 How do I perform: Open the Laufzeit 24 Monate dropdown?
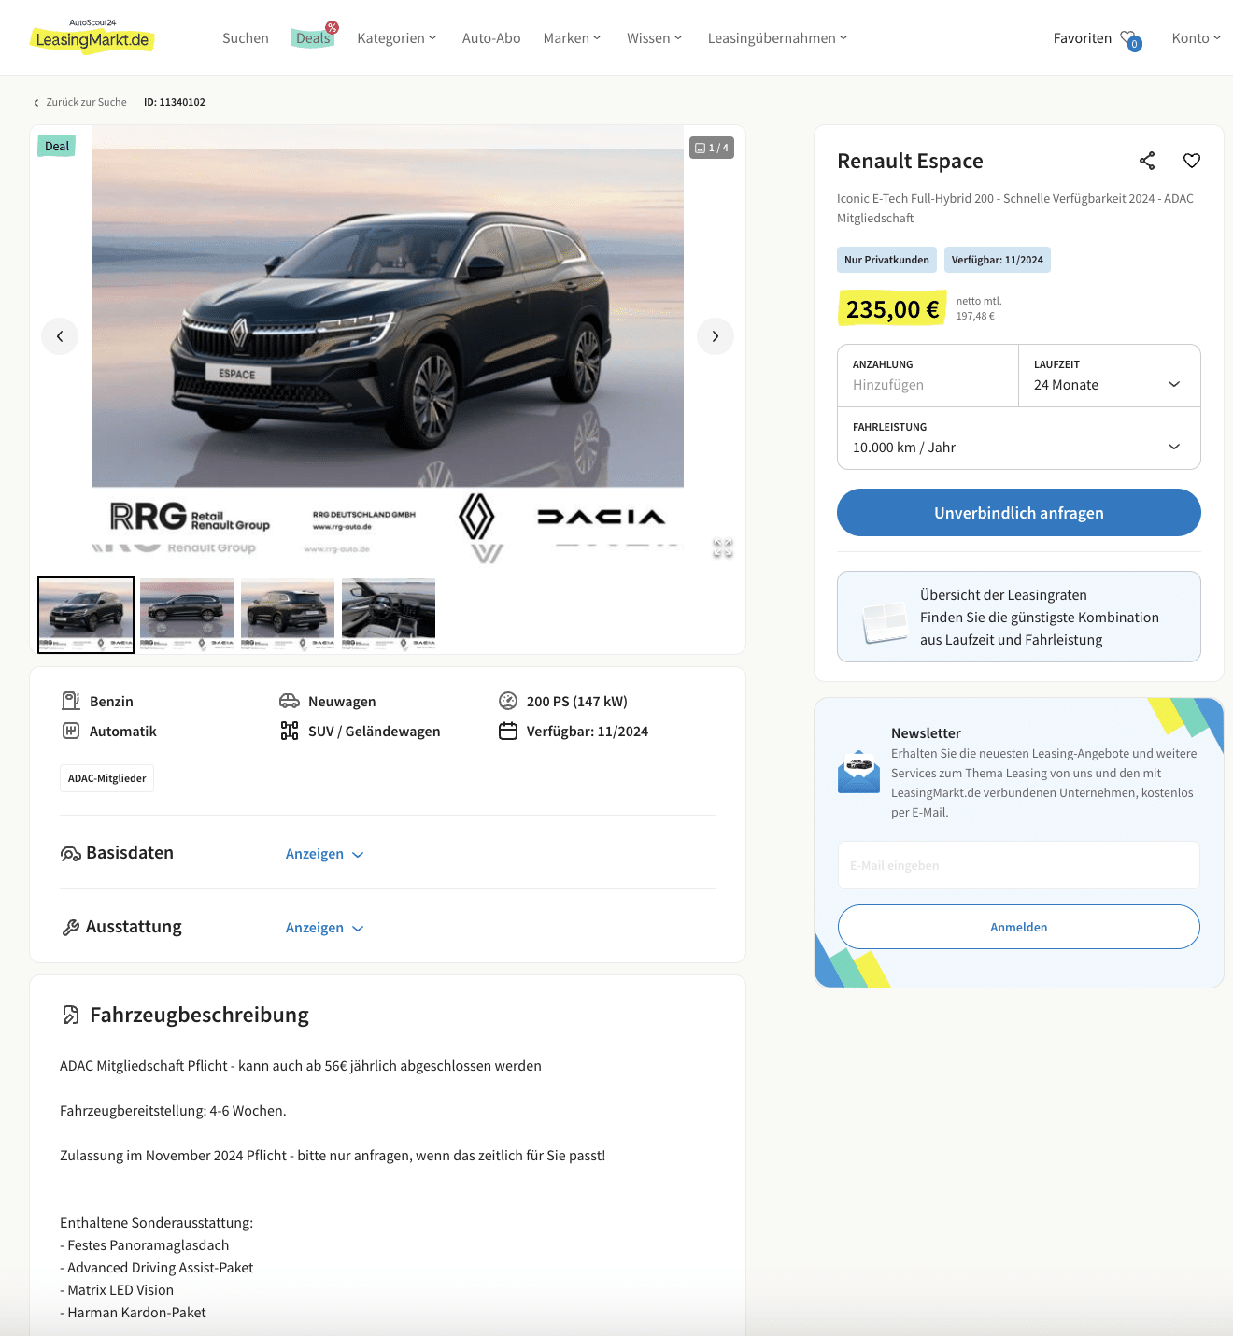(1109, 376)
